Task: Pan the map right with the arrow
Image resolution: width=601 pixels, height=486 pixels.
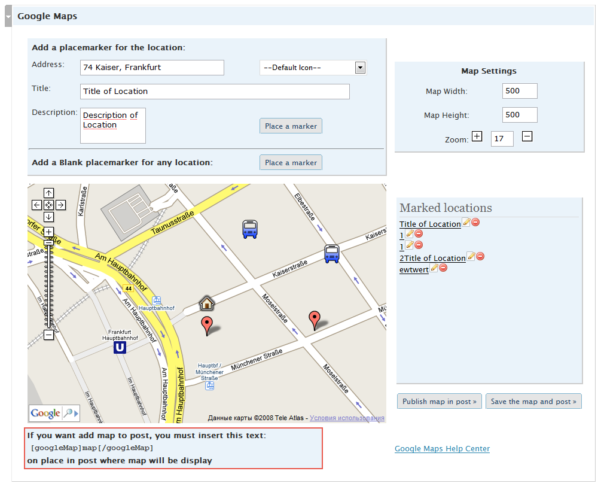Action: [60, 205]
